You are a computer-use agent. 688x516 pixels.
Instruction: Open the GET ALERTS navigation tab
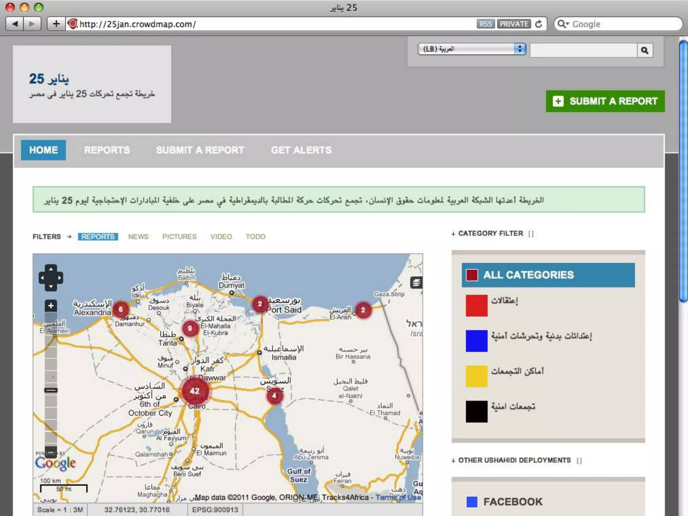click(301, 150)
